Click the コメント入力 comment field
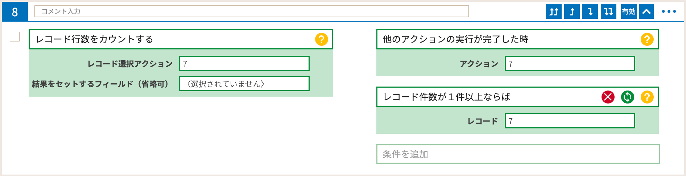686x176 pixels. 251,11
